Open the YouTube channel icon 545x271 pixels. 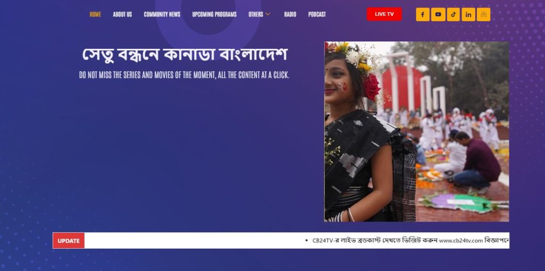click(x=439, y=14)
